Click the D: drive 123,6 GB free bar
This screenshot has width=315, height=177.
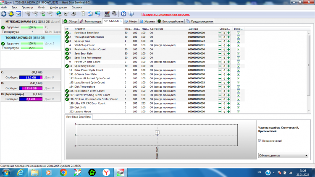[31, 88]
